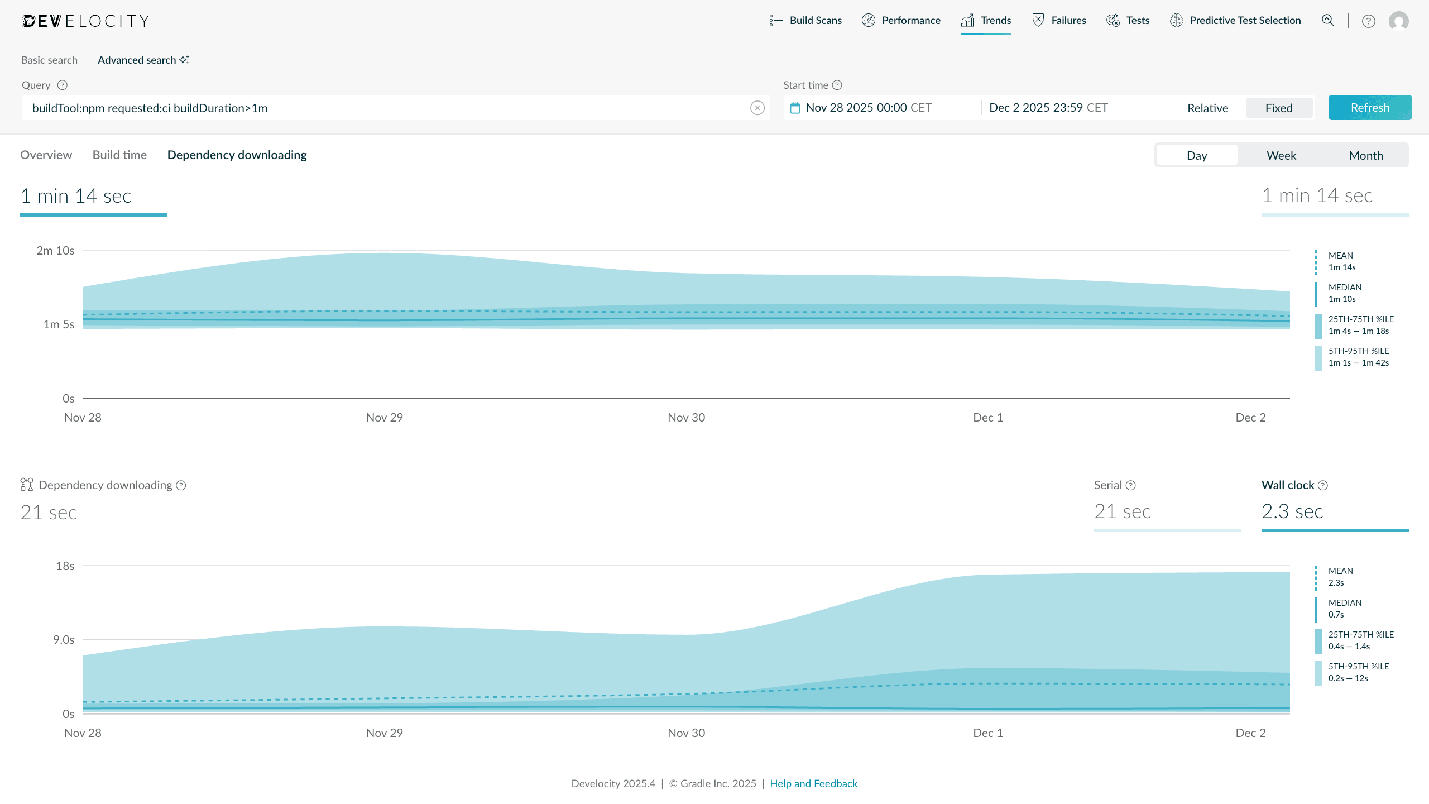The image size is (1429, 804).
Task: Select the Tests icon in the navigation
Action: pyautogui.click(x=1113, y=20)
